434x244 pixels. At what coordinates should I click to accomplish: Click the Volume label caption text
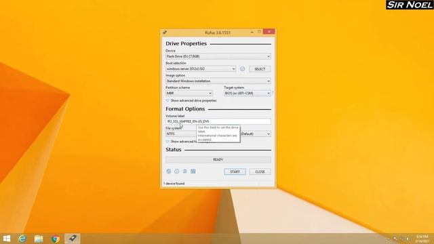point(175,116)
